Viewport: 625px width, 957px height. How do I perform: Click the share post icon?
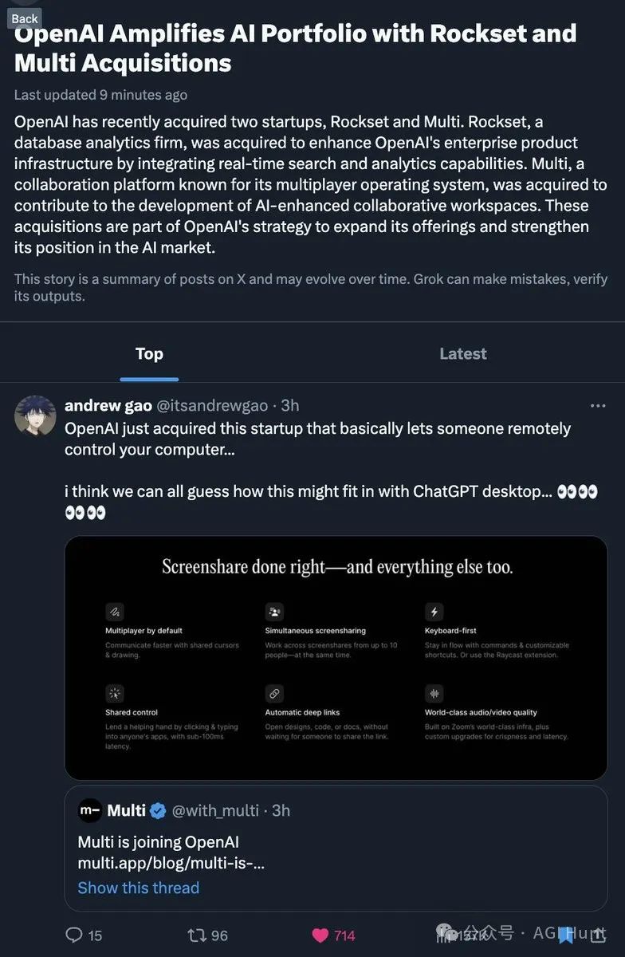597,935
